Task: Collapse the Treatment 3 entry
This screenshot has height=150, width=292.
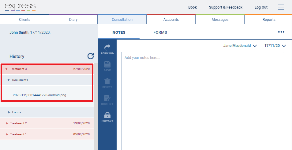Action: pos(6,69)
